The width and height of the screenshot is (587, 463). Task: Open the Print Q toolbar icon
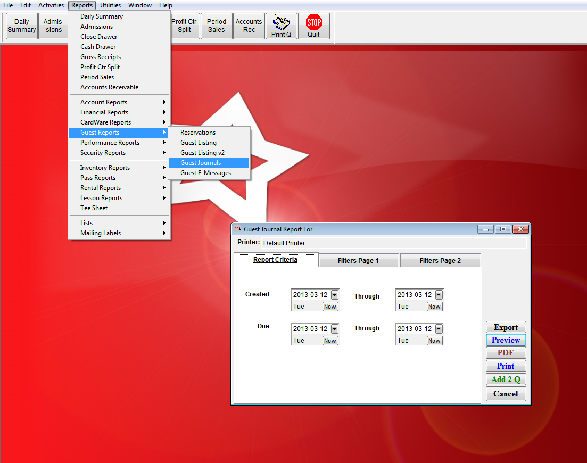(x=281, y=26)
